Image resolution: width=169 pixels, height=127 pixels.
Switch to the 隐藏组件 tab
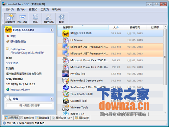click(x=42, y=118)
